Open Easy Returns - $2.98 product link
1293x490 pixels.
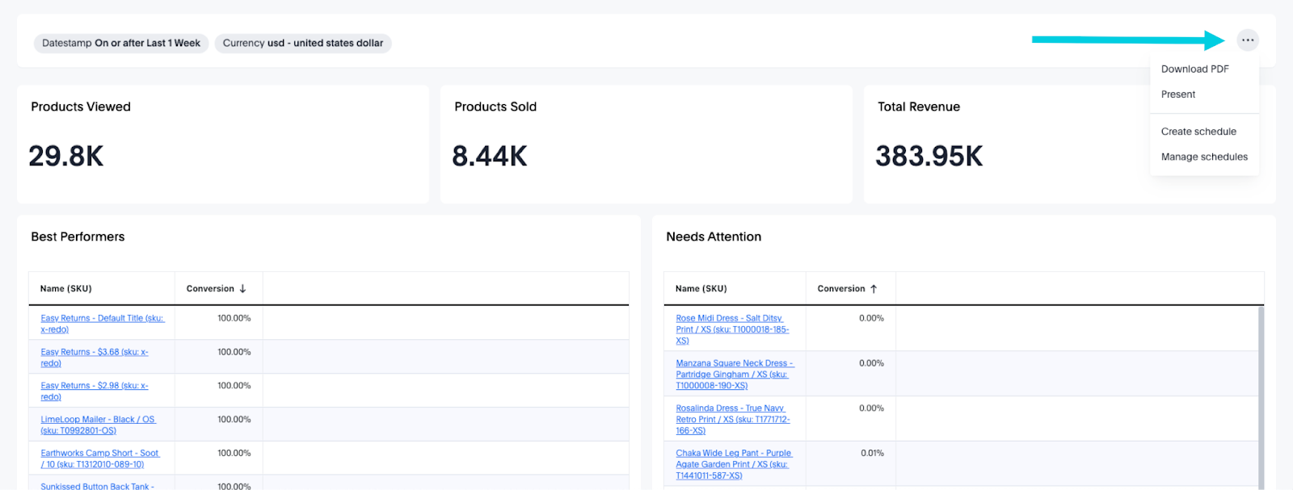(x=94, y=387)
